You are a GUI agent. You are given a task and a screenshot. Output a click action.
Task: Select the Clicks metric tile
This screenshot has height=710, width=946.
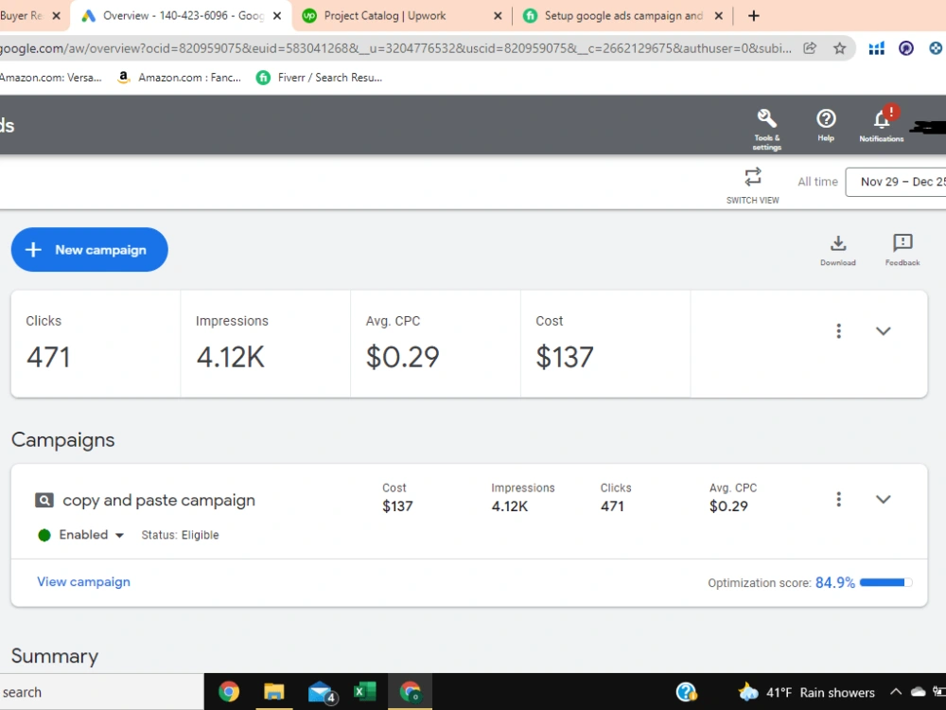(x=96, y=344)
